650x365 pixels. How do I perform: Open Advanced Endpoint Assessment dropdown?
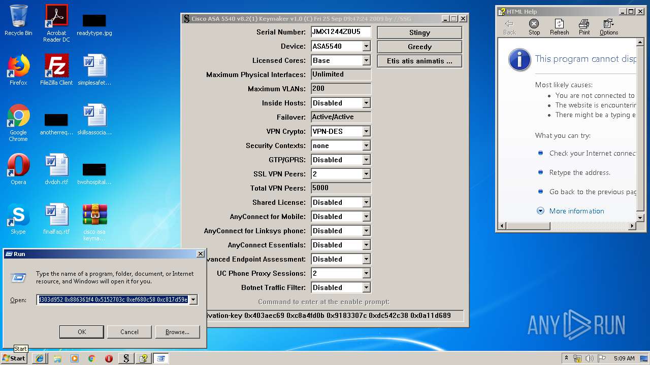tap(366, 259)
